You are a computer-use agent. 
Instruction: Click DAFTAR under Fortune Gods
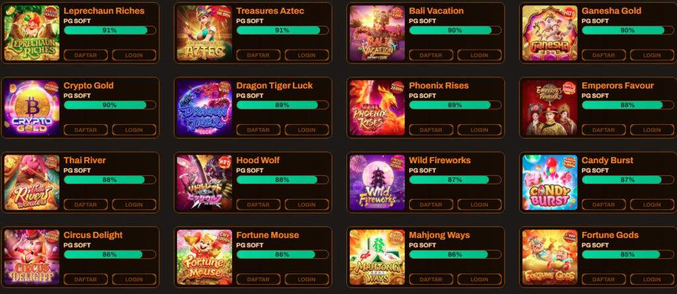(x=604, y=279)
